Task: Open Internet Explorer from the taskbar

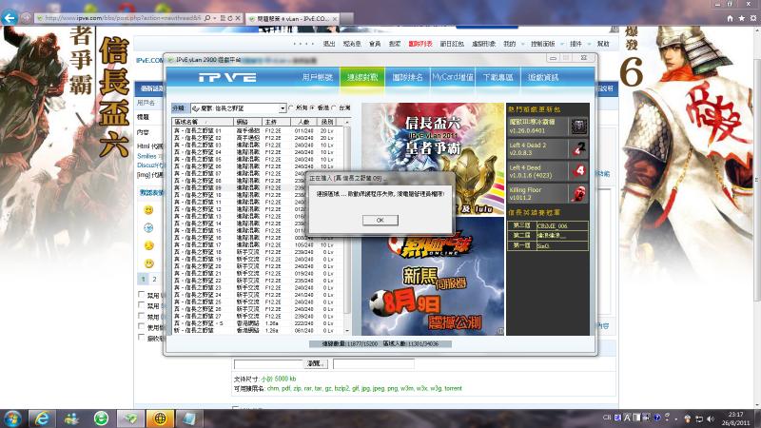Action: [41, 418]
